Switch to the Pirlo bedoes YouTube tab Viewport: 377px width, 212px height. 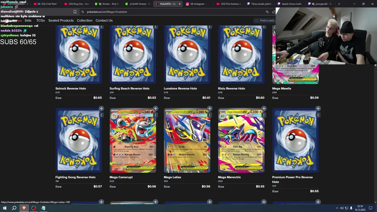pos(229,4)
